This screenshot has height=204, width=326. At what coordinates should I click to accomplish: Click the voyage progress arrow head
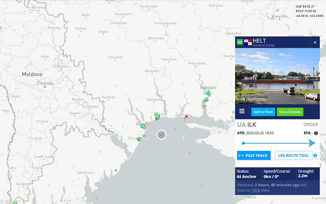[312, 143]
